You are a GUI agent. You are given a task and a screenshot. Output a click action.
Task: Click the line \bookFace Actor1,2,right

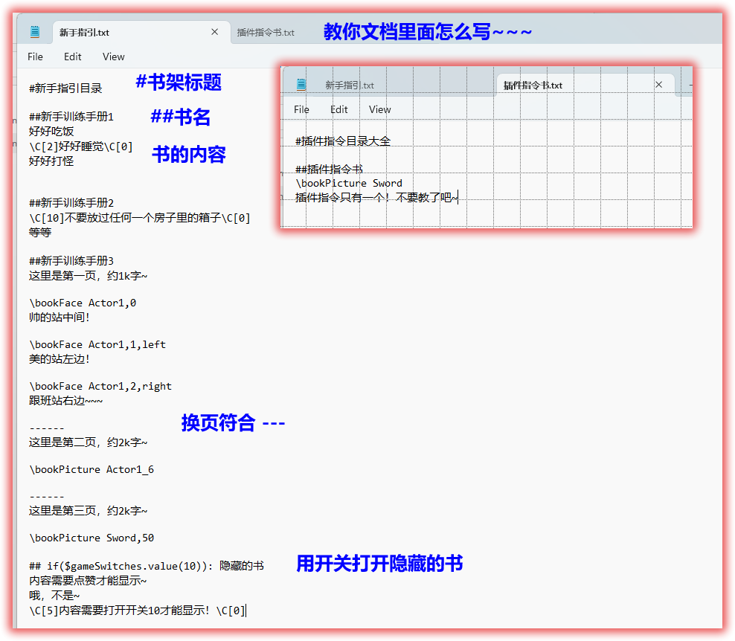[x=100, y=387]
